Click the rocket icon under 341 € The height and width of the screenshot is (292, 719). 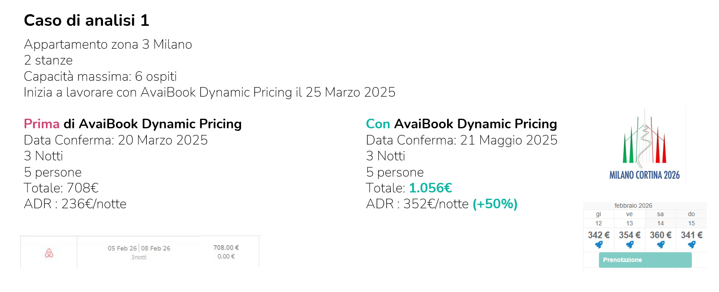(x=691, y=245)
